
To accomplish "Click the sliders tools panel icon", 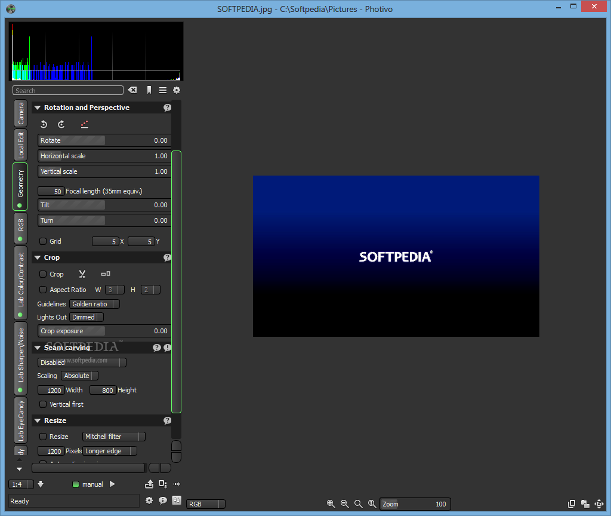I will pyautogui.click(x=177, y=500).
